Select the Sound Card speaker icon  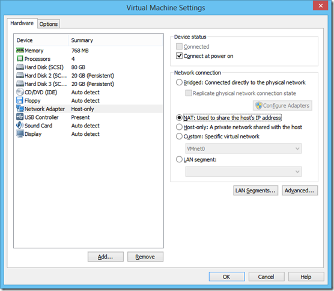(20, 125)
